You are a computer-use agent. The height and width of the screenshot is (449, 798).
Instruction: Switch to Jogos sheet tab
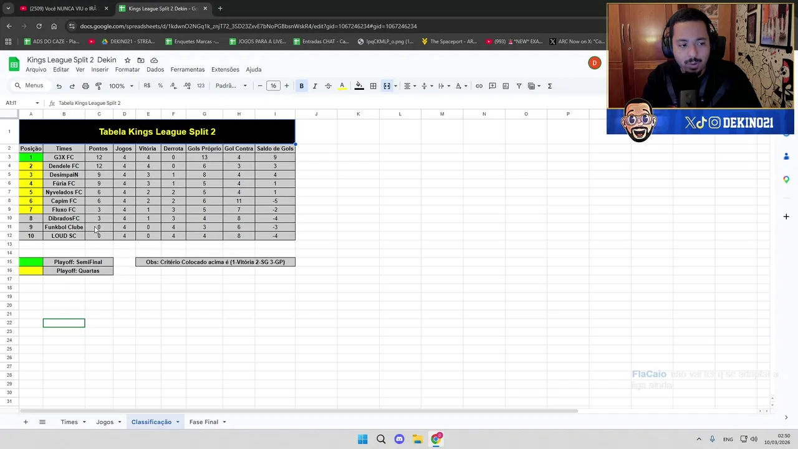click(x=105, y=422)
